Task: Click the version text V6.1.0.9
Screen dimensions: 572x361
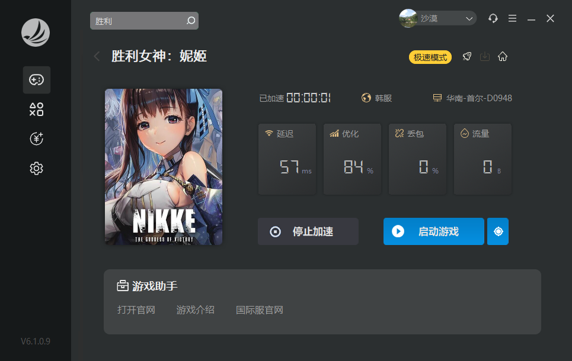Action: tap(36, 341)
